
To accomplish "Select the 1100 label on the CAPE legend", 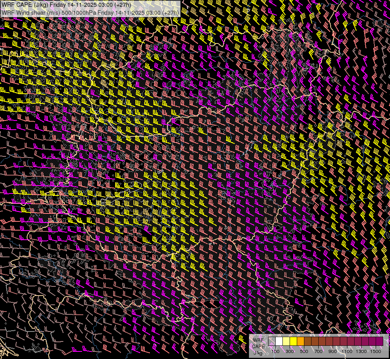I will click(x=347, y=351).
